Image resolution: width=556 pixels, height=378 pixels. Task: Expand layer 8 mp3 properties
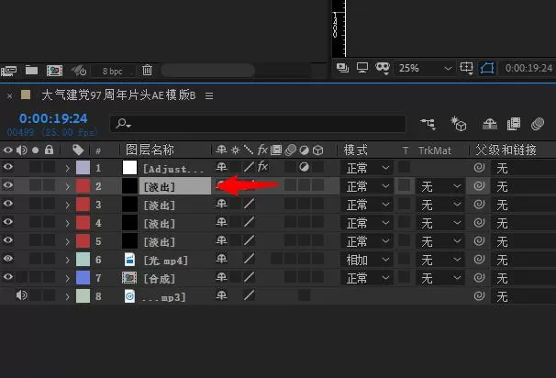(67, 297)
